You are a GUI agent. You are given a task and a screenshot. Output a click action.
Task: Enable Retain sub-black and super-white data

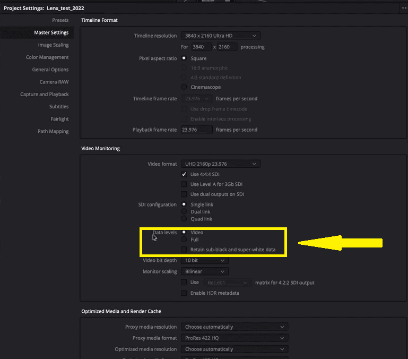(184, 250)
